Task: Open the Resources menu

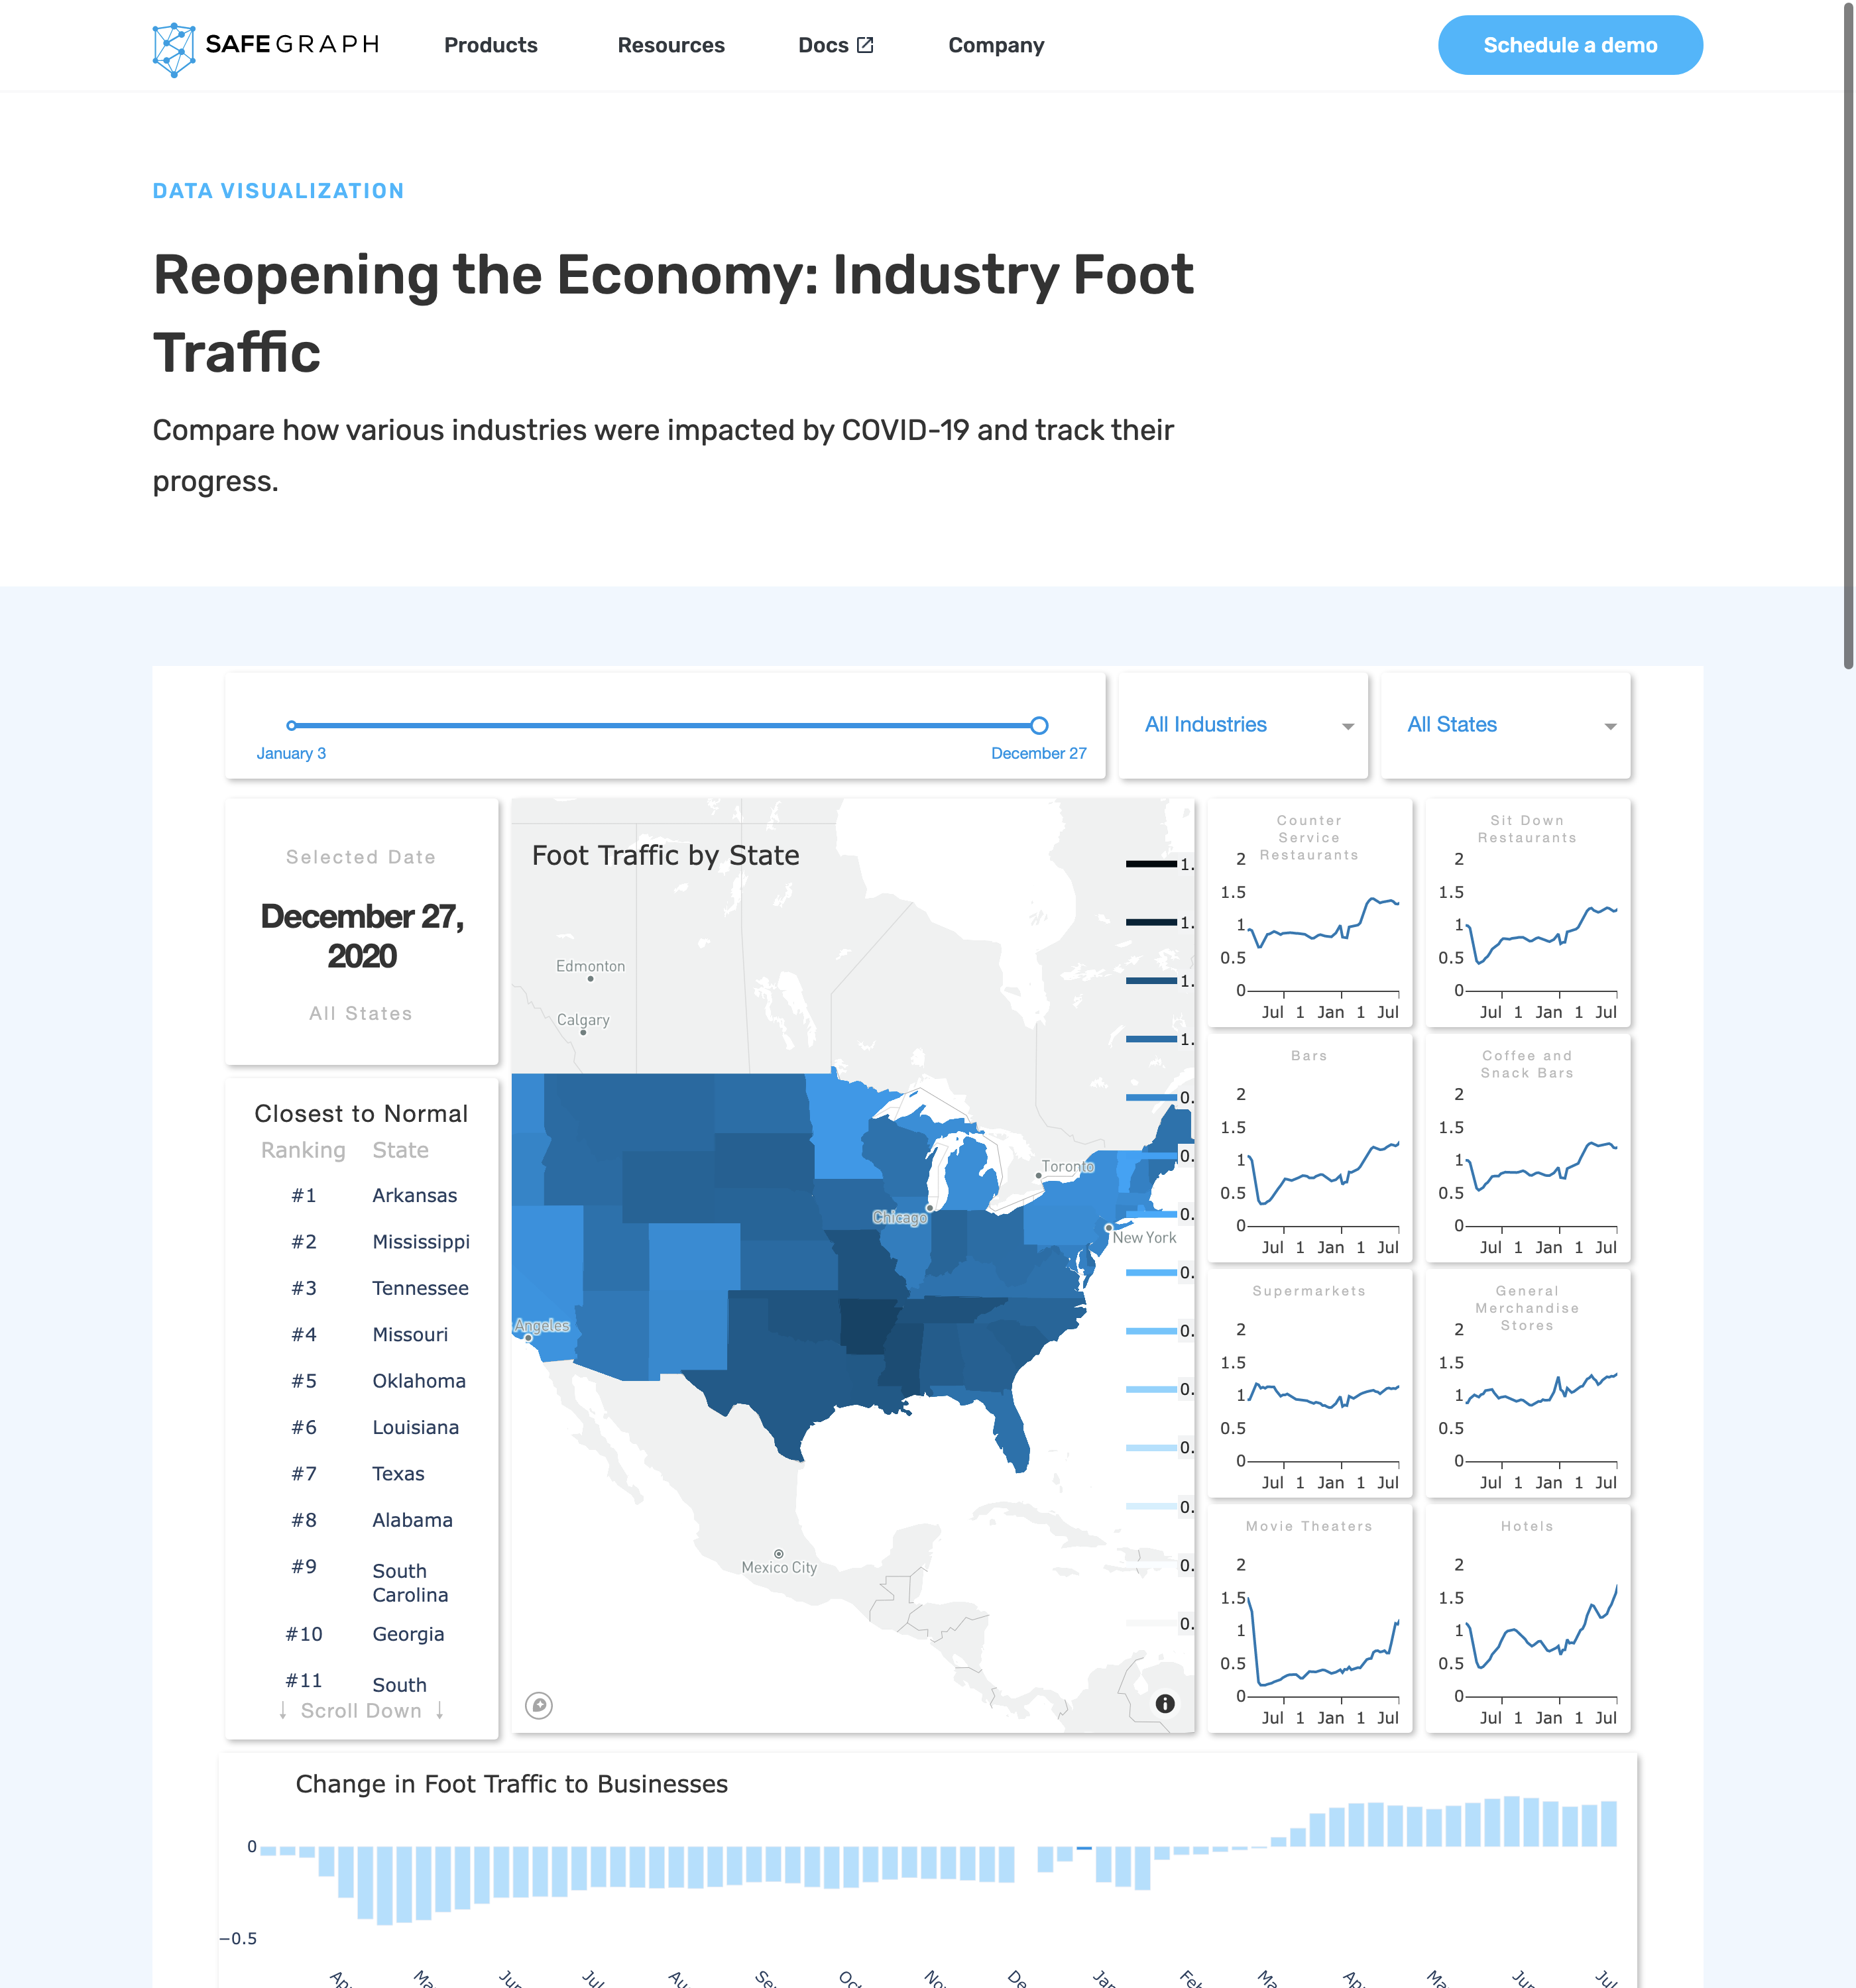Action: click(x=670, y=45)
